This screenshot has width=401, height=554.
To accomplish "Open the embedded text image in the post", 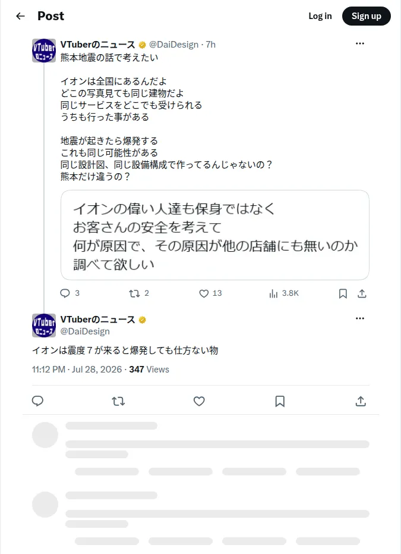I will (x=215, y=235).
